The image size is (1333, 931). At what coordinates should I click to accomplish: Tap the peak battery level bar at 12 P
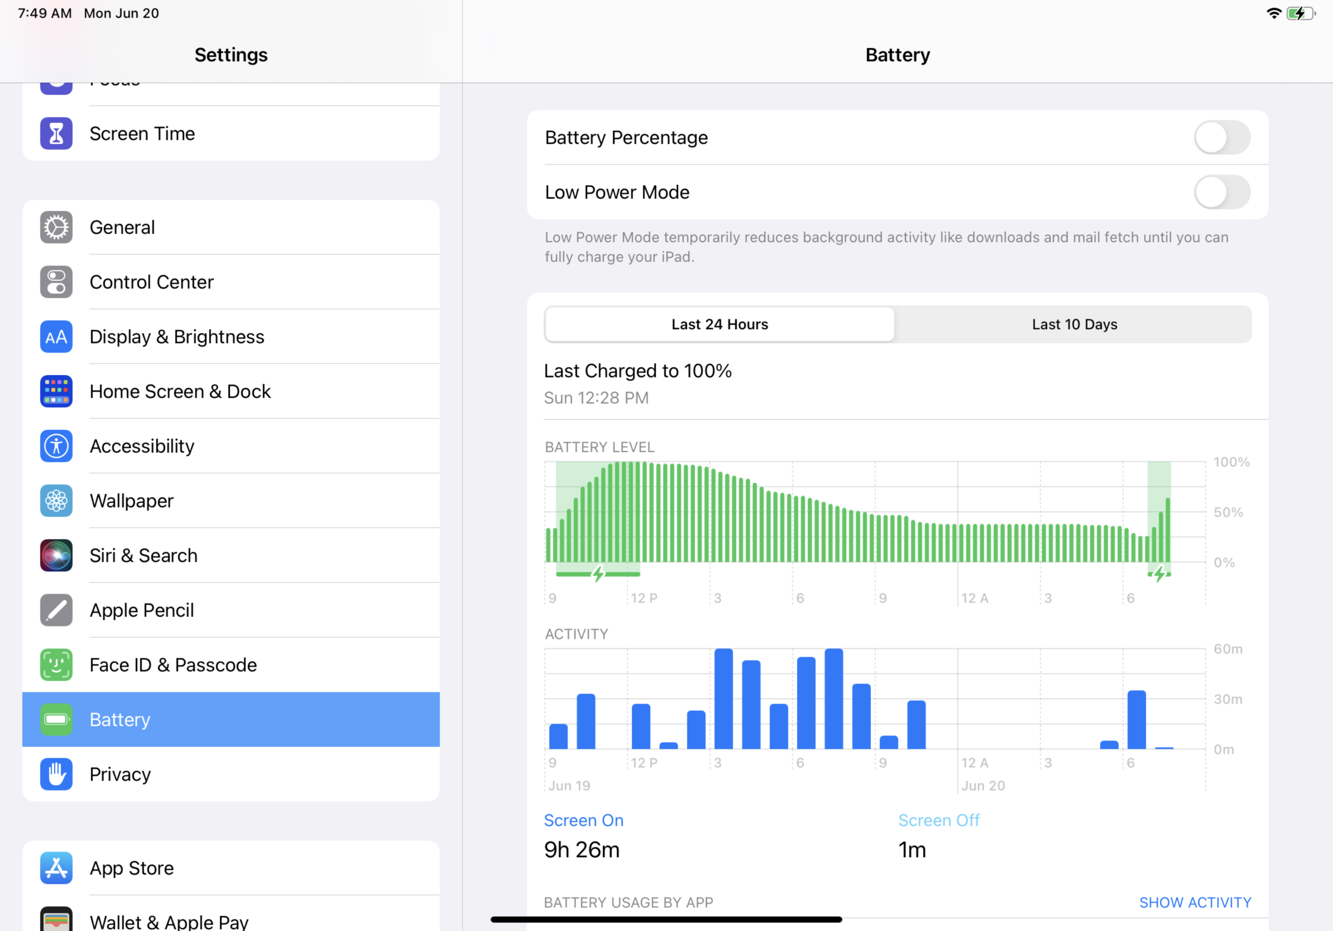tap(630, 512)
